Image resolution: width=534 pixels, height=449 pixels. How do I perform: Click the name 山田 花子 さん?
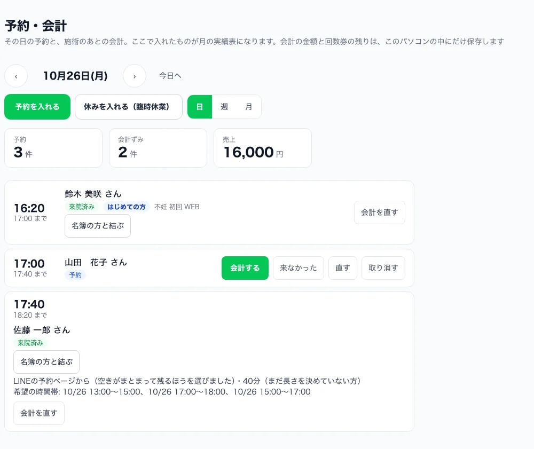(x=96, y=263)
